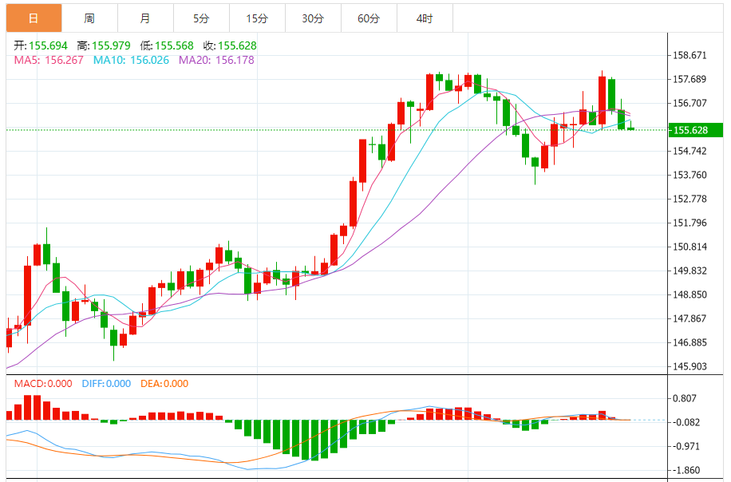Click the close price value 155.628 in header
Screen dimensions: 731x482
pos(237,45)
